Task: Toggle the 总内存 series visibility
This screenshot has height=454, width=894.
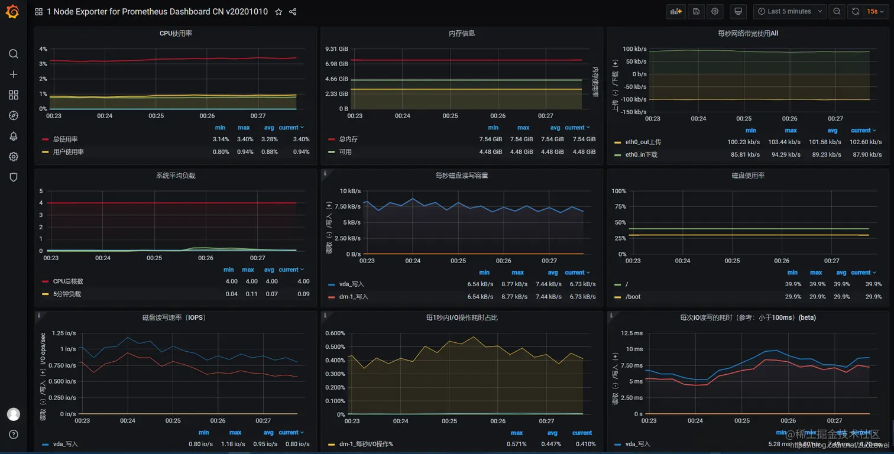Action: click(348, 140)
